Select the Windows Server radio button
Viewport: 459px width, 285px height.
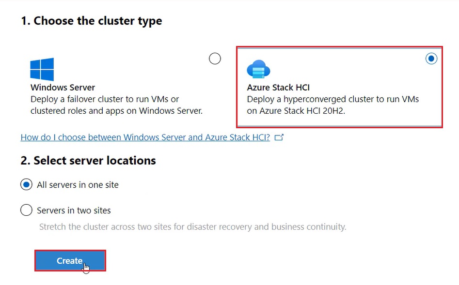coord(215,58)
